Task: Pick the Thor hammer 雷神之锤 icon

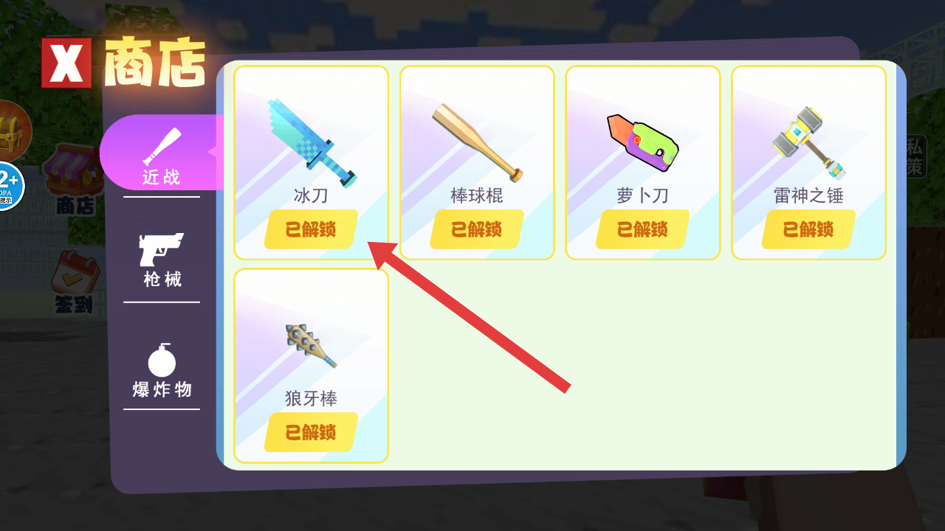Action: tap(808, 143)
